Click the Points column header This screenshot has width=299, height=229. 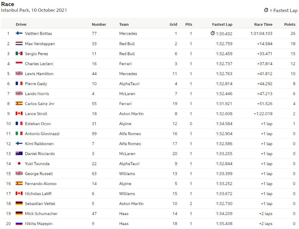(x=290, y=24)
